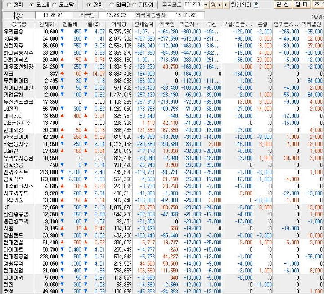Image resolution: width=324 pixels, height=294 pixels.
Task: Select the 코스피 market radio button
Action: (31, 5)
